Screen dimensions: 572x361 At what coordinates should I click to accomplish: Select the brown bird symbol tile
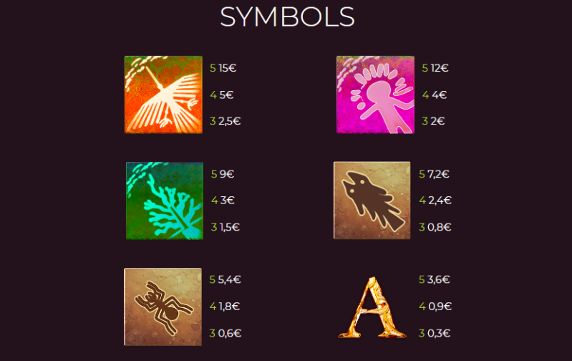(372, 201)
